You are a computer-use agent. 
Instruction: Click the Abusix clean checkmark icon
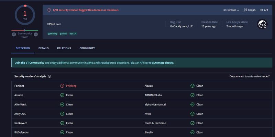coord(192,86)
